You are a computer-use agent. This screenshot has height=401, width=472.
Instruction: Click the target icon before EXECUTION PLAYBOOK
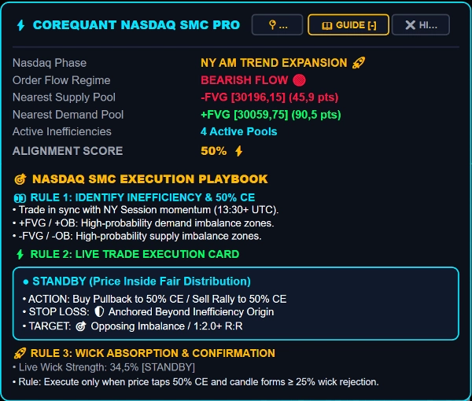20,179
